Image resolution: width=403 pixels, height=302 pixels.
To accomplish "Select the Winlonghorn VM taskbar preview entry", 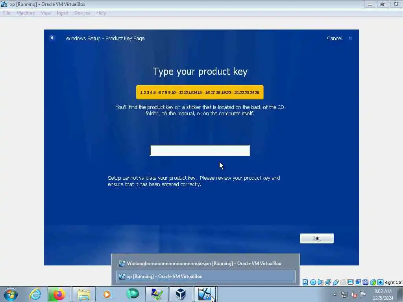I will 205,263.
